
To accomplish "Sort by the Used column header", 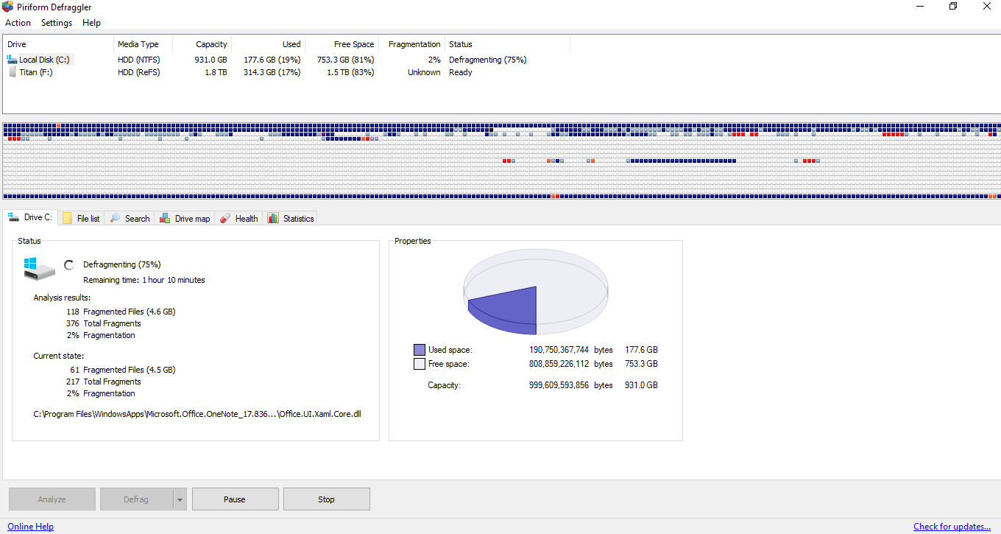I will tap(268, 44).
